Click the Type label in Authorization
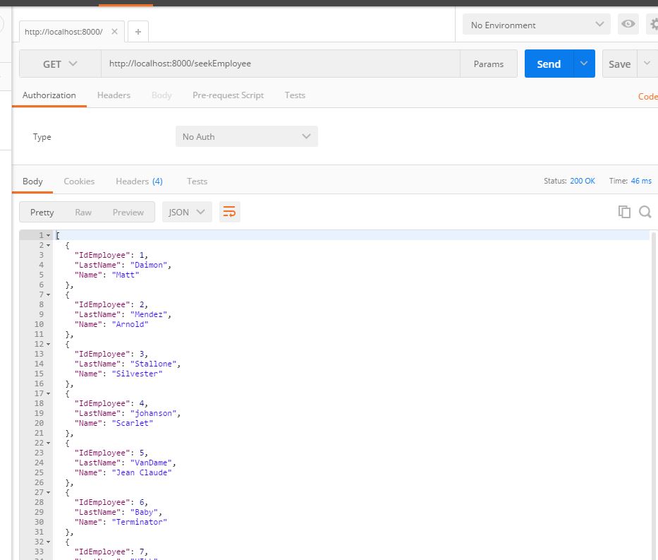The width and height of the screenshot is (658, 560). [42, 137]
